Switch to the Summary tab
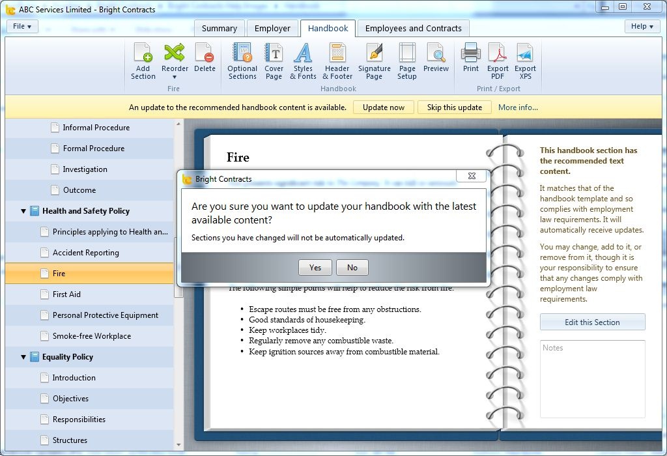667x456 pixels. pyautogui.click(x=219, y=29)
